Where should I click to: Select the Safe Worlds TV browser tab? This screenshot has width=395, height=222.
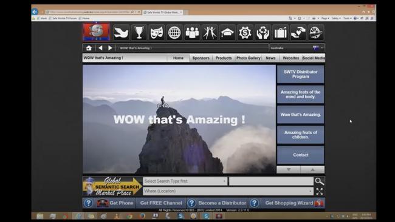(163, 12)
